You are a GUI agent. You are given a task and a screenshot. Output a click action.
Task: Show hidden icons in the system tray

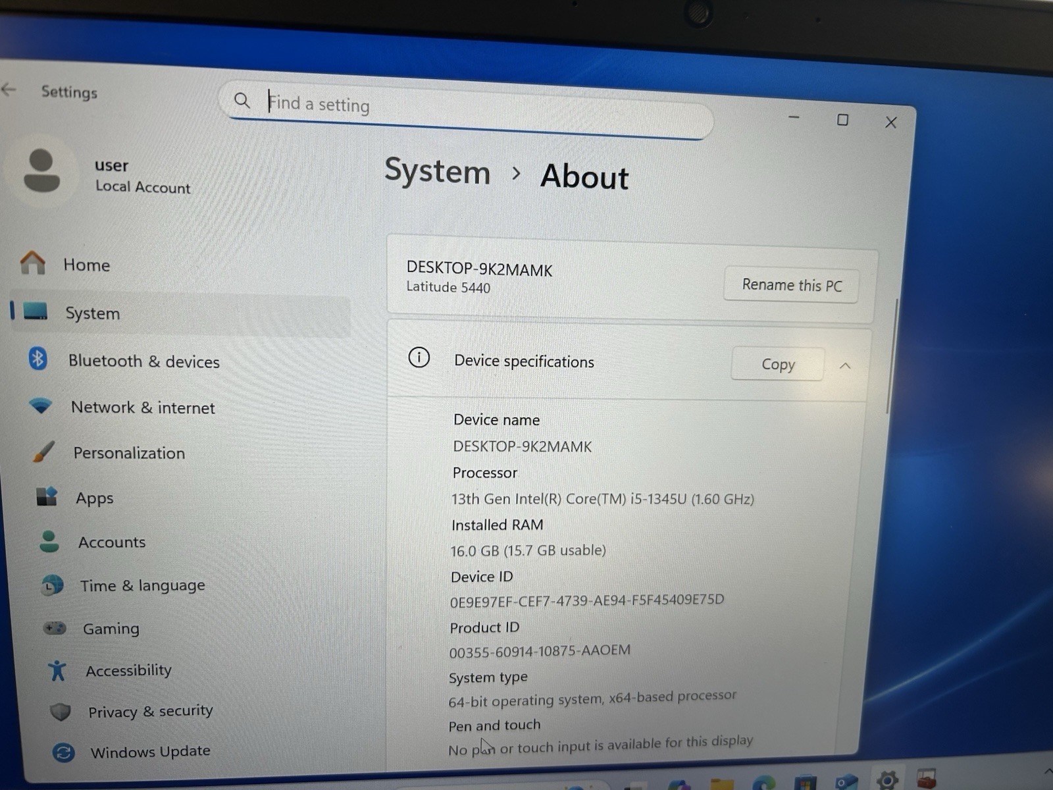[1048, 770]
